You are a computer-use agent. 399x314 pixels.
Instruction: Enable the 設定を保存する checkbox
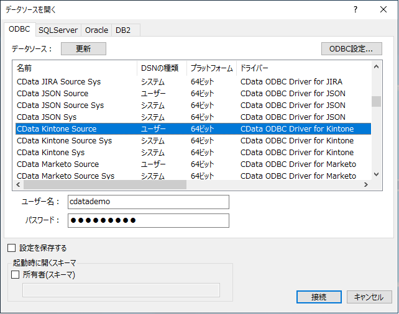tap(11, 248)
